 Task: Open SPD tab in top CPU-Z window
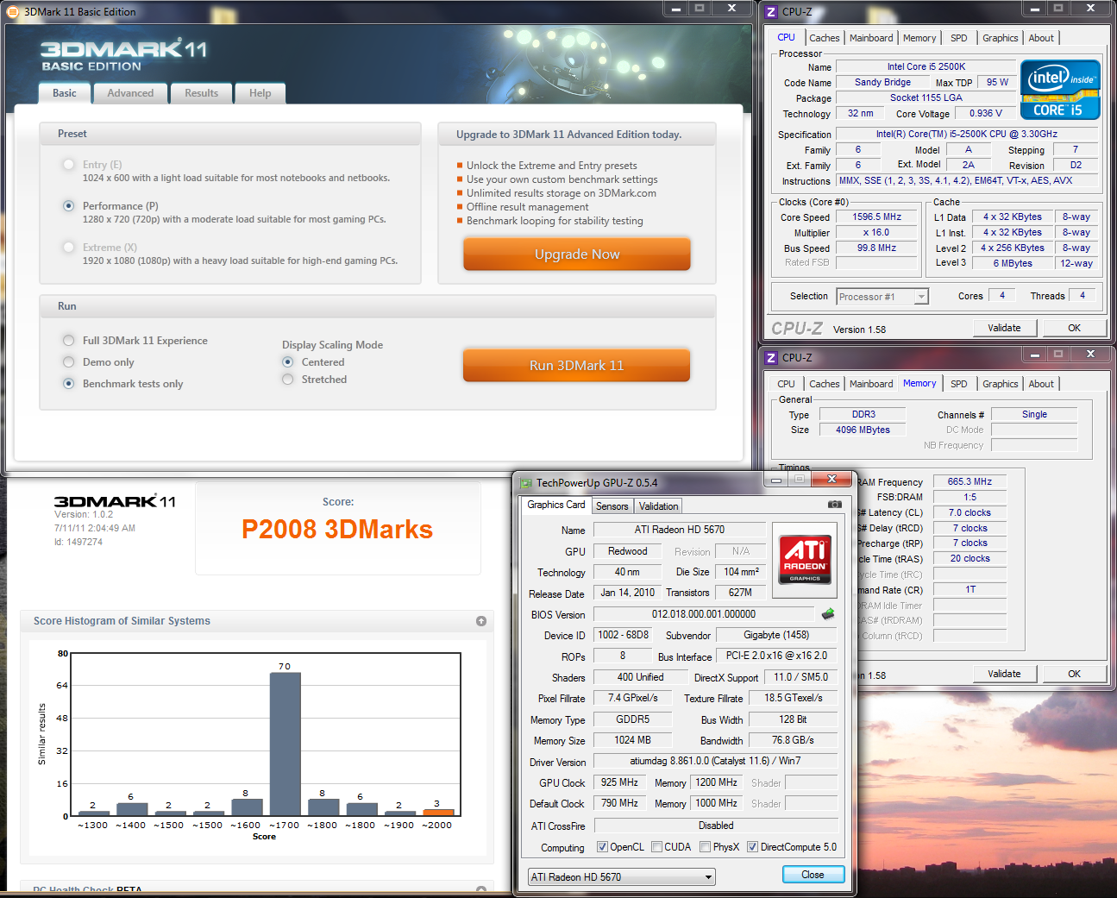(x=958, y=38)
